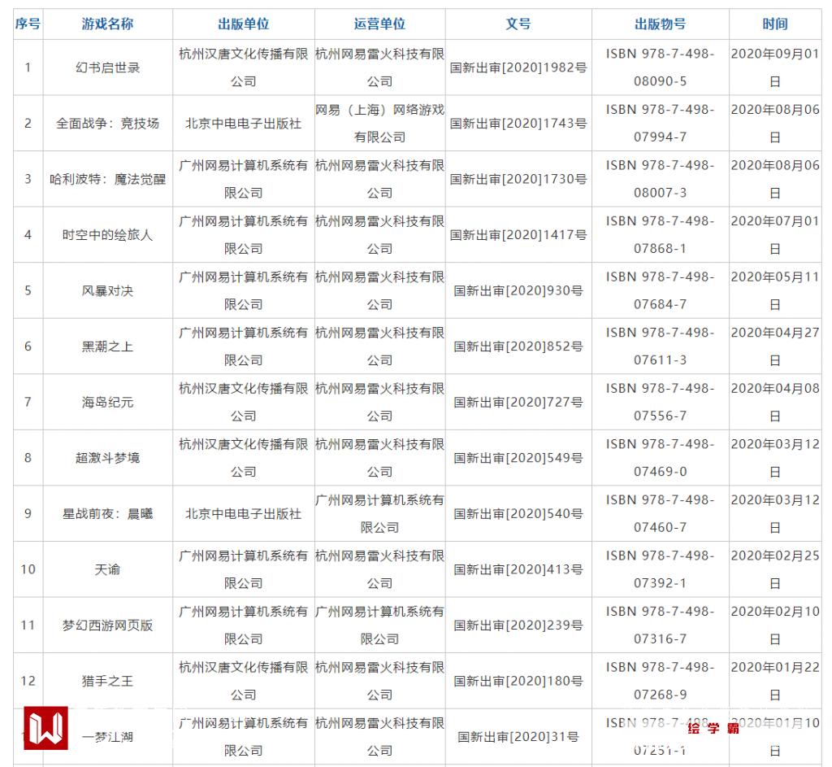
Task: Click the ISBN ending in 08007-3
Action: coord(660,179)
